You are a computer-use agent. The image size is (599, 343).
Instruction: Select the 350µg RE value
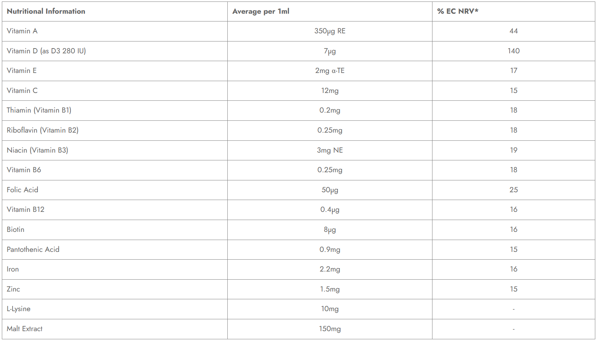coord(330,31)
